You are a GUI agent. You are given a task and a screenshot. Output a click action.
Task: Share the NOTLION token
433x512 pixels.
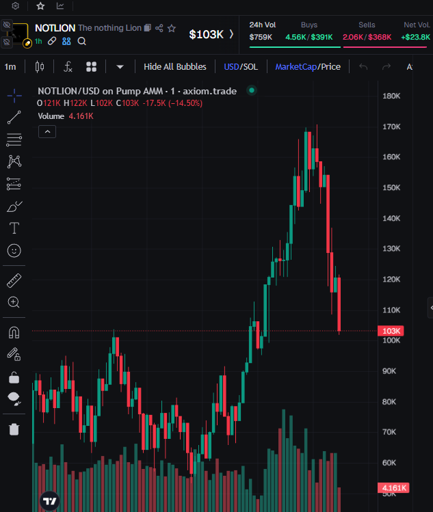pos(159,28)
